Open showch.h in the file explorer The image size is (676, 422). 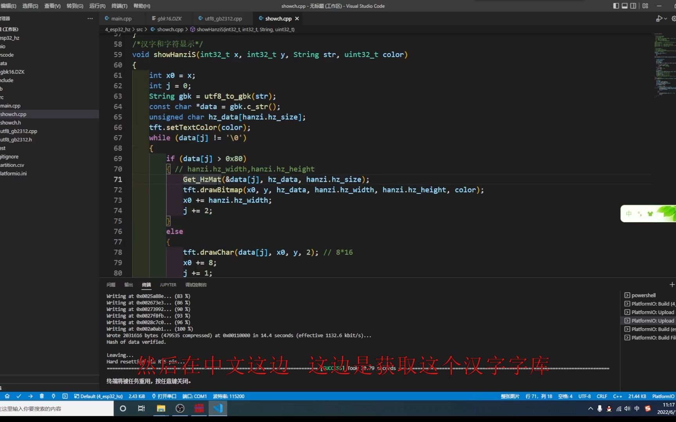click(x=11, y=123)
